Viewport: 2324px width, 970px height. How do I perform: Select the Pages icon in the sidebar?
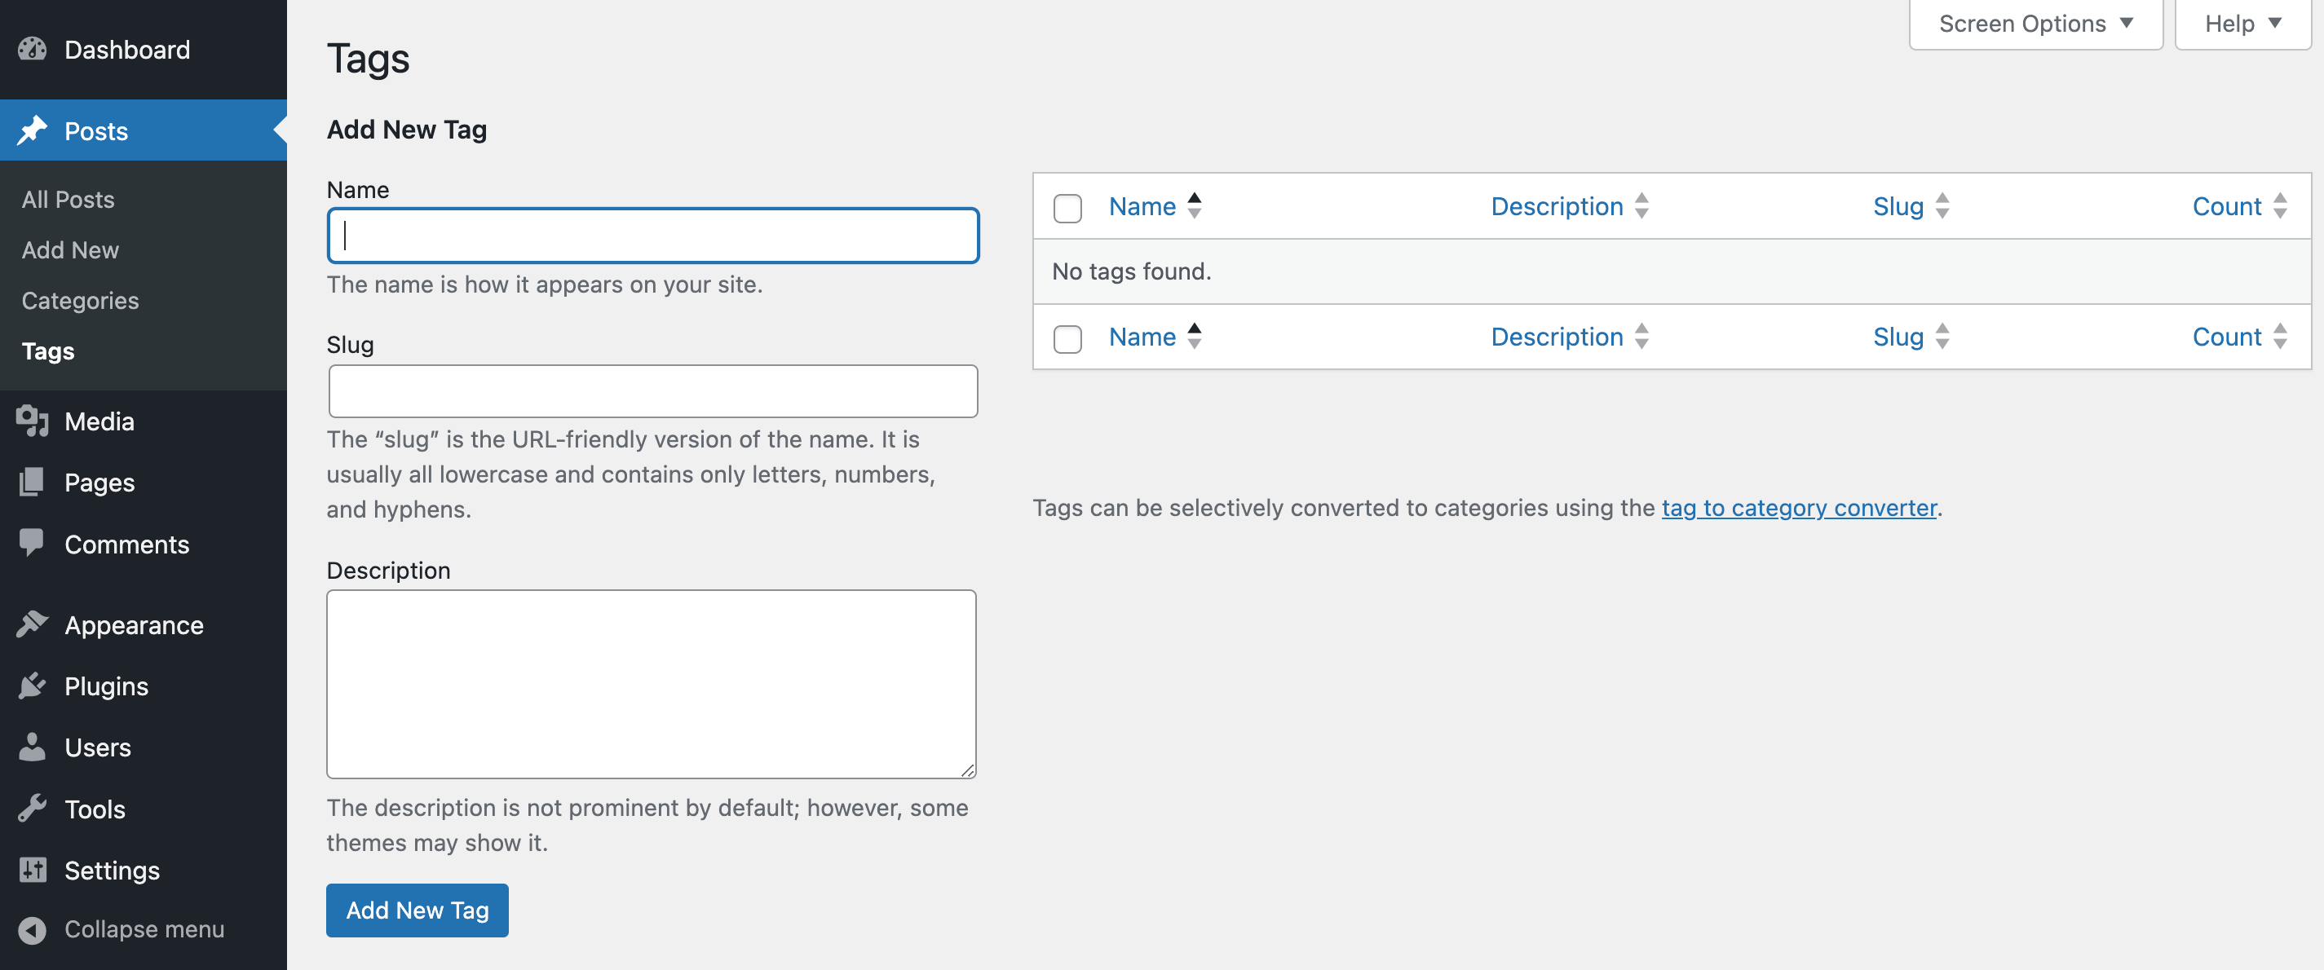[x=33, y=483]
